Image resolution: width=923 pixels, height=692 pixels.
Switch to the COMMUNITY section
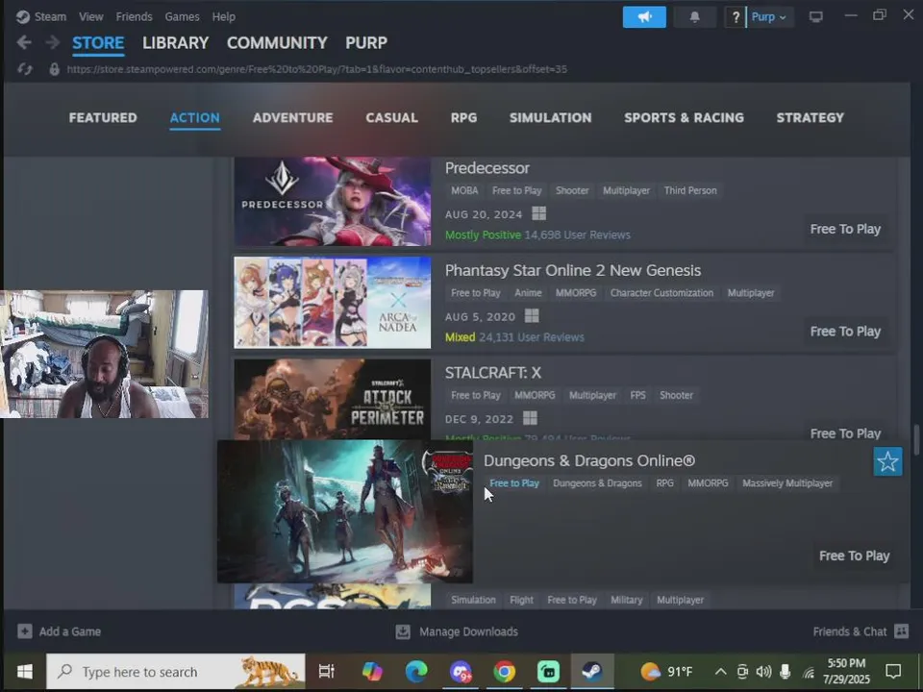coord(277,42)
